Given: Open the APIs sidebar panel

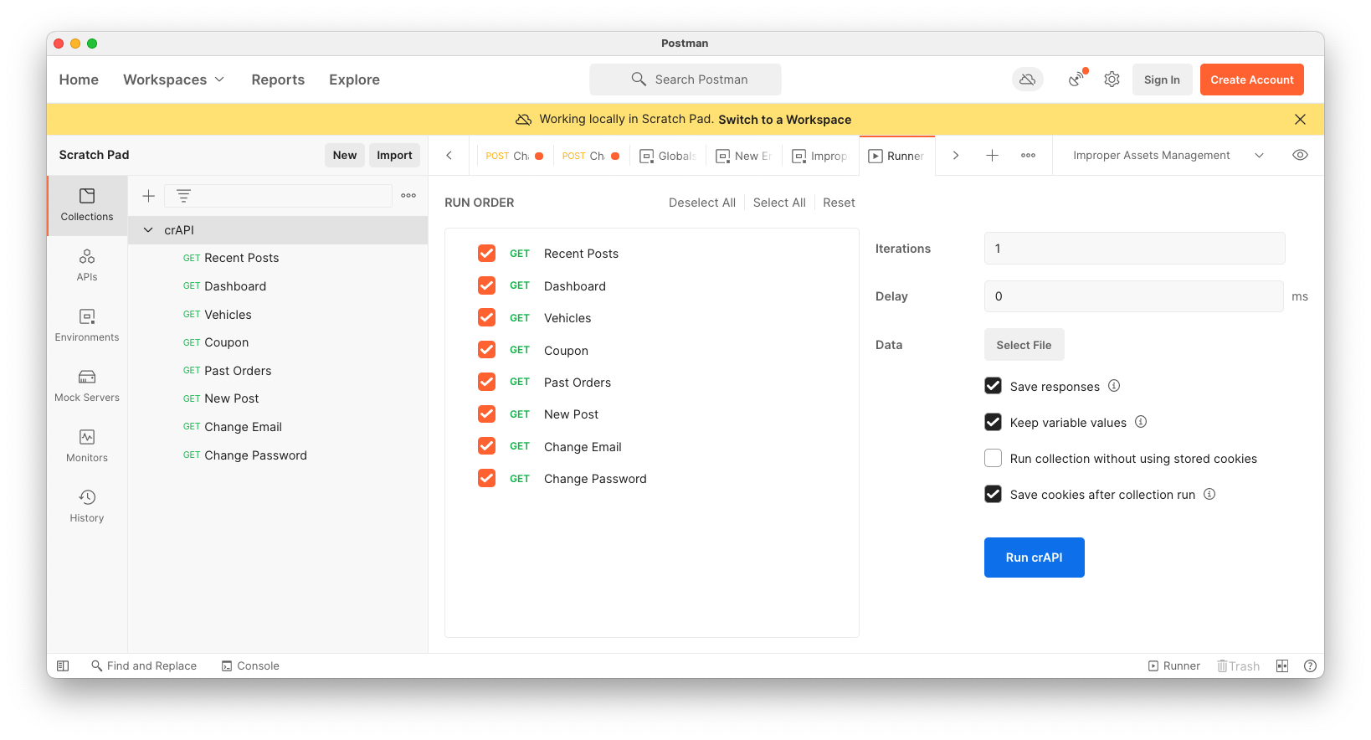Looking at the screenshot, I should (87, 265).
